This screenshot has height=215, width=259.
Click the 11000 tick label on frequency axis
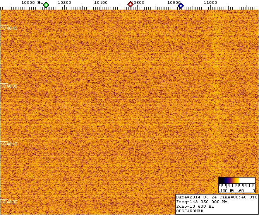210,2
